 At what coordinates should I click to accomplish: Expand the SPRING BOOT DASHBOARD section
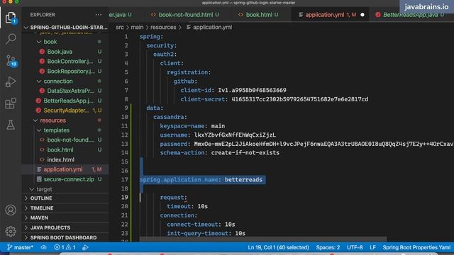tap(63, 238)
